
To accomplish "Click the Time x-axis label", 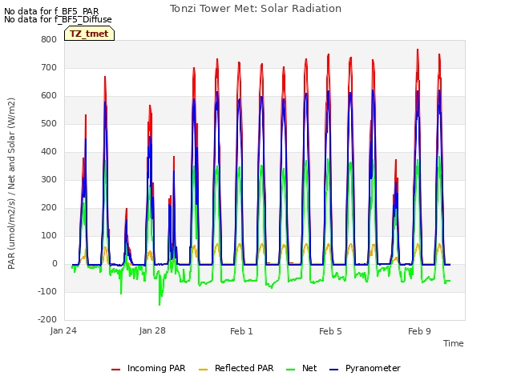I will 454,343.
